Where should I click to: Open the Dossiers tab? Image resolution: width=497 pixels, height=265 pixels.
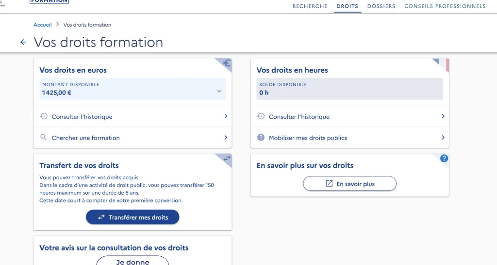[381, 6]
